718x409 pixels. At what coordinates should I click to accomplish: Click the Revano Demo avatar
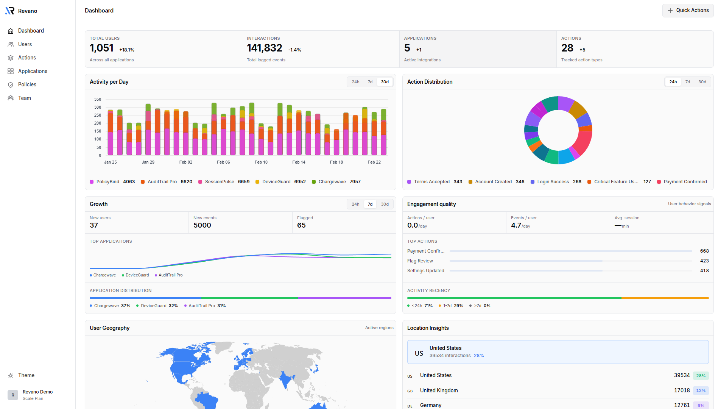(x=12, y=395)
